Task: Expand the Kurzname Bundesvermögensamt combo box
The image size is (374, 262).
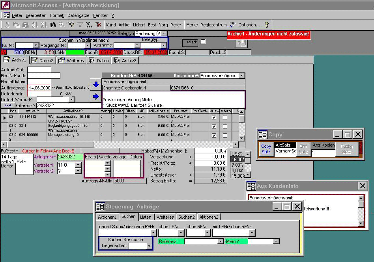Action: 242,76
